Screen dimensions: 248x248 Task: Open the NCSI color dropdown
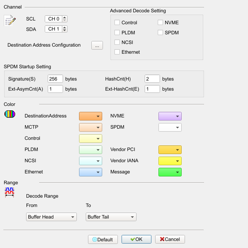coord(91,161)
